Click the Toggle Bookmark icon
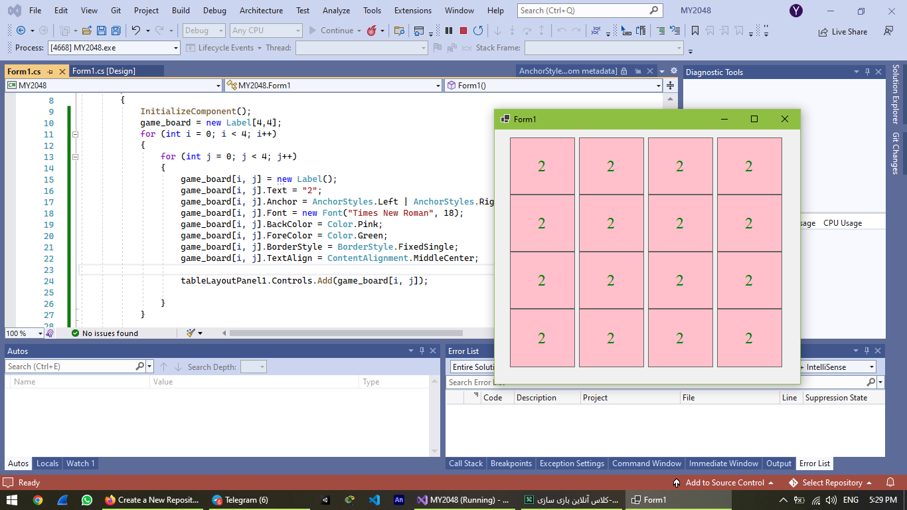This screenshot has width=907, height=510. click(x=695, y=31)
